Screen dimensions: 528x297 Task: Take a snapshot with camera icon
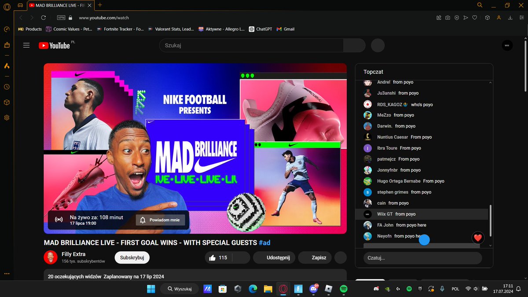point(447,18)
